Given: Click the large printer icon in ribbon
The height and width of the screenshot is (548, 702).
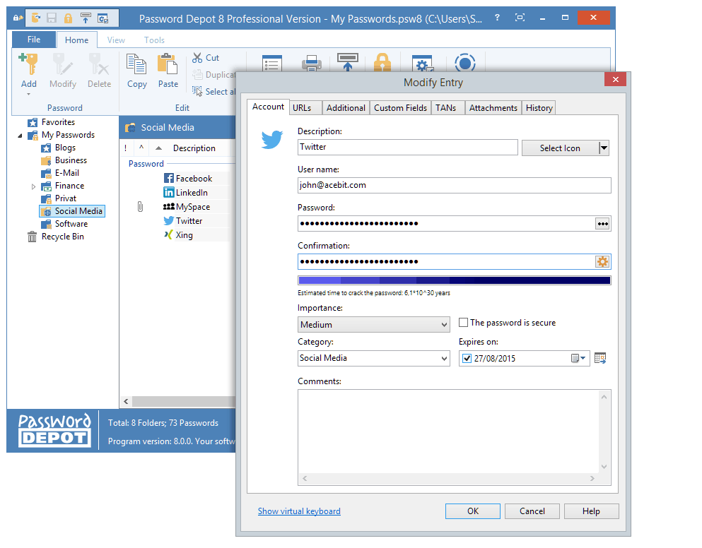Looking at the screenshot, I should pos(312,63).
